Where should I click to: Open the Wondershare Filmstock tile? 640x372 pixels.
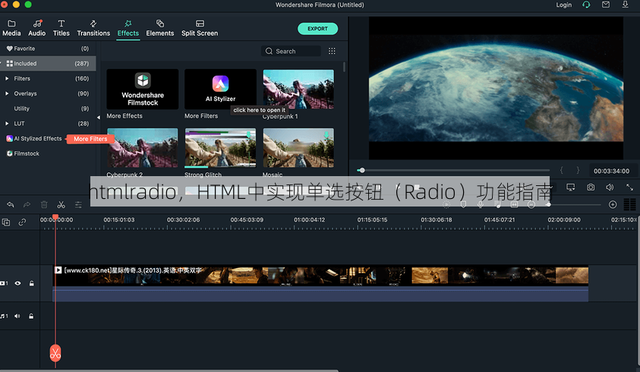pyautogui.click(x=143, y=89)
